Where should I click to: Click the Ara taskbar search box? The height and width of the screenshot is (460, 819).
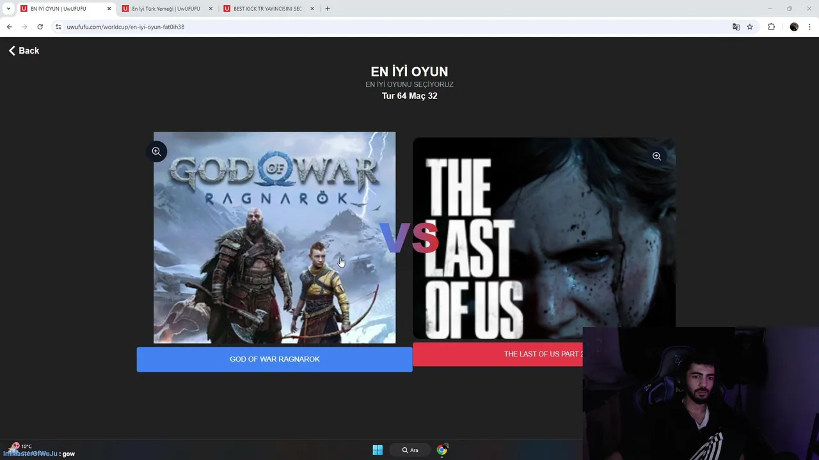click(x=409, y=450)
